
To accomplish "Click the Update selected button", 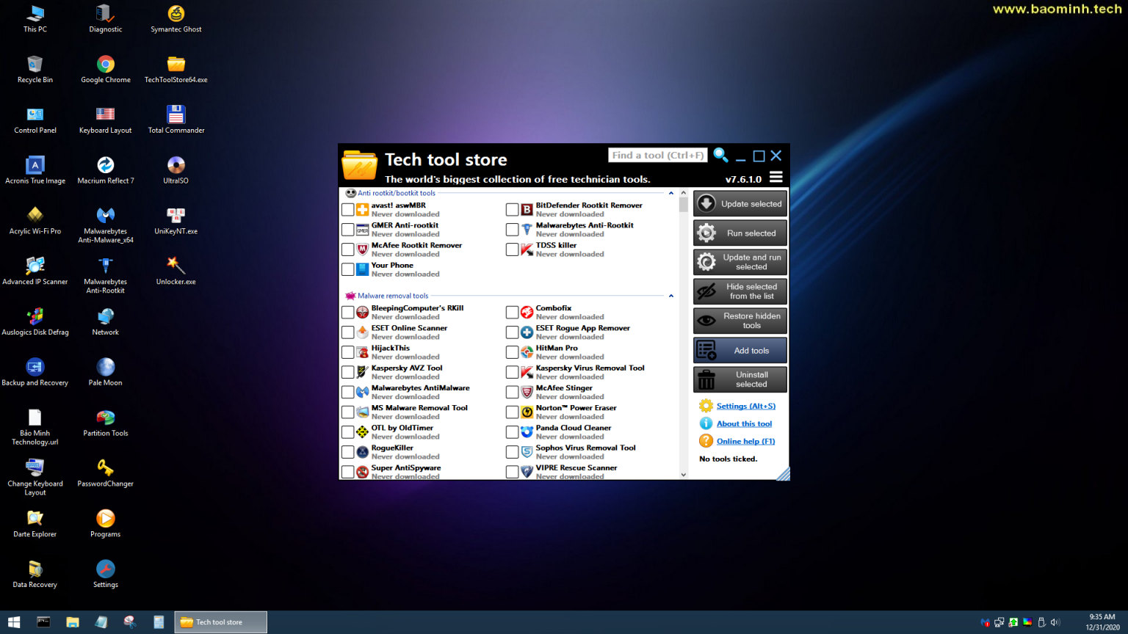I will pos(740,204).
